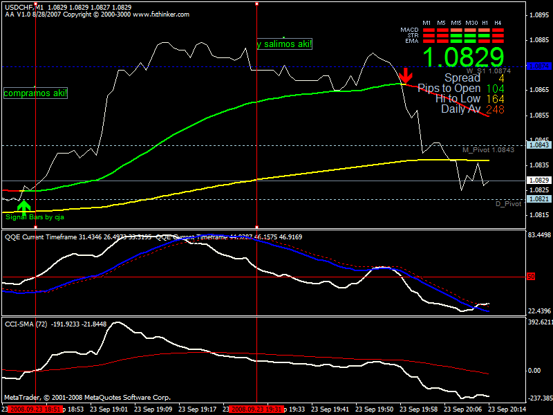Click the 83.4498 QQE scale value
Viewport: 553px width, 415px height.
click(540, 235)
